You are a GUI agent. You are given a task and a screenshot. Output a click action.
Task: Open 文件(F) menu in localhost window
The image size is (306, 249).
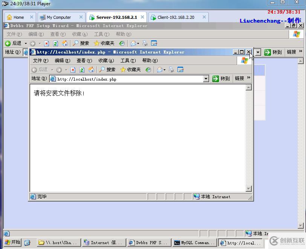click(x=40, y=61)
